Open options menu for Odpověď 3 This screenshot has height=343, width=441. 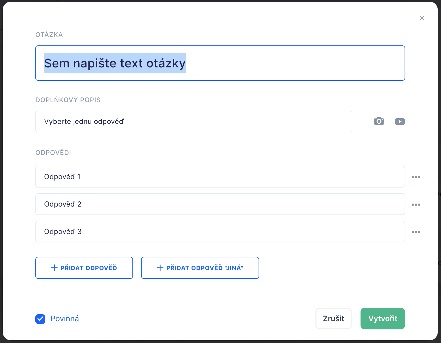pyautogui.click(x=416, y=232)
